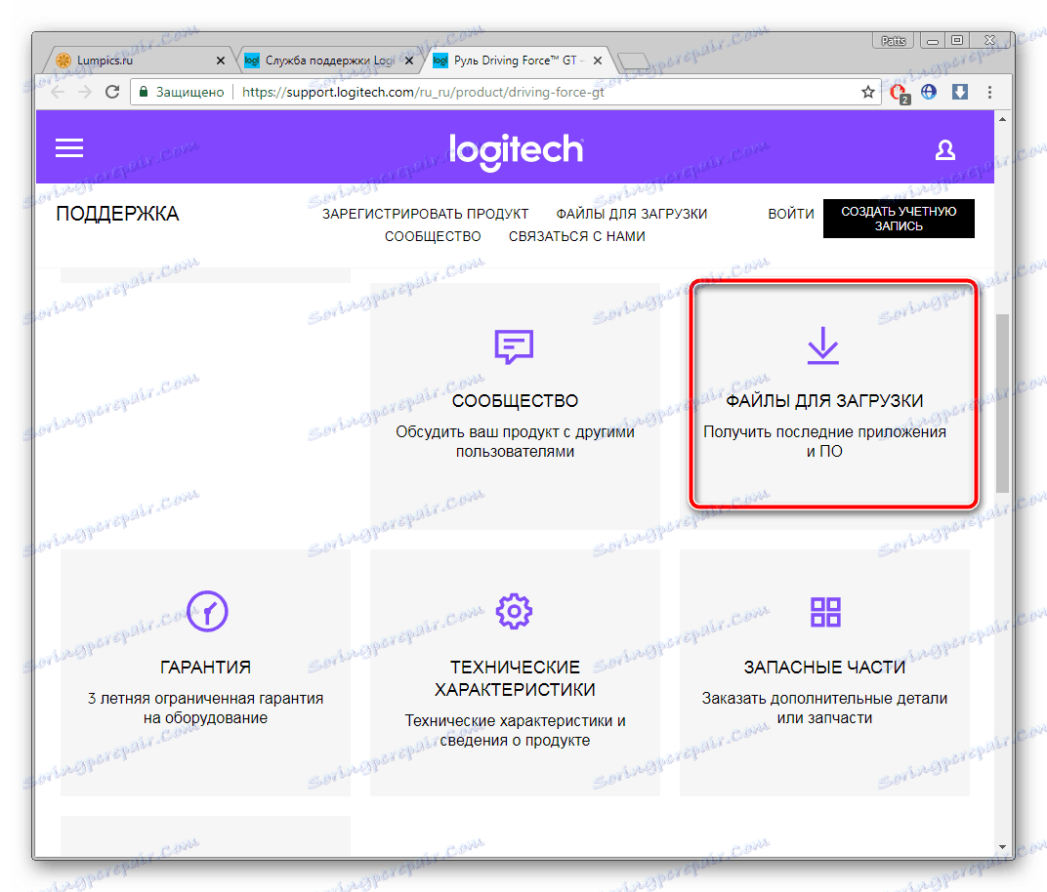Switch to the Lumpics.ru tab
The image size is (1047, 892).
[137, 61]
